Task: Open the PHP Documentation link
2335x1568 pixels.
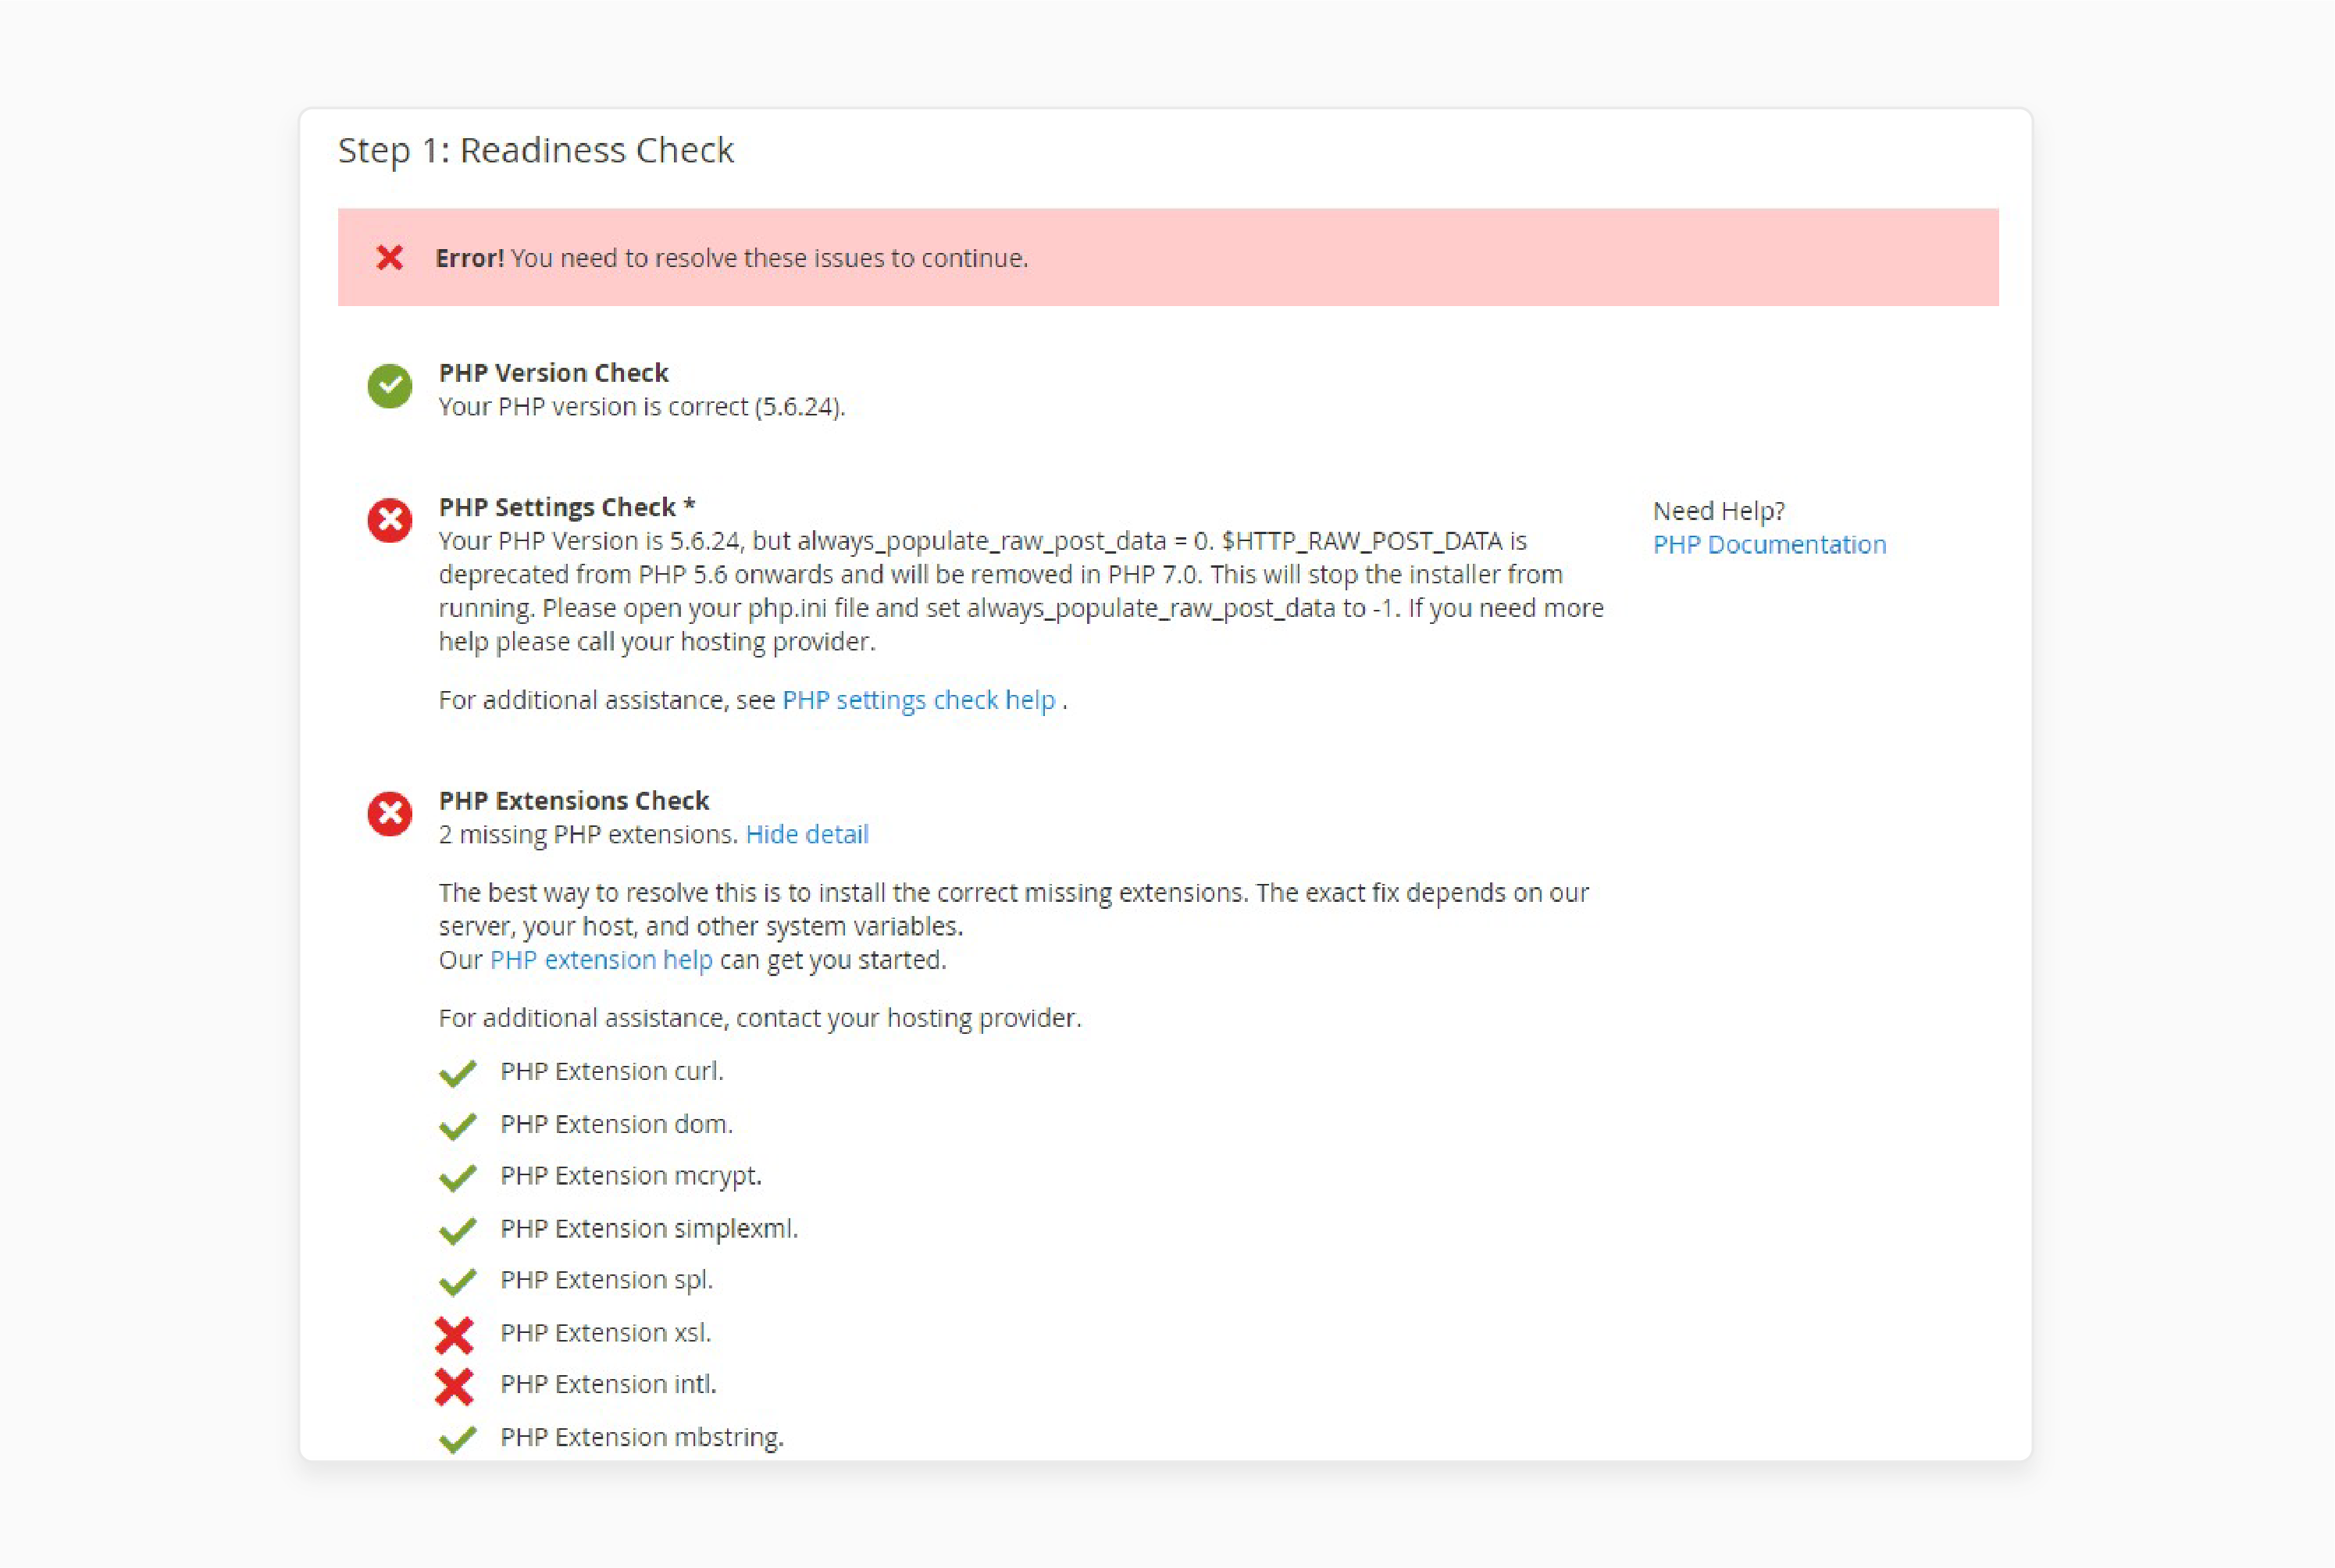Action: (1769, 545)
